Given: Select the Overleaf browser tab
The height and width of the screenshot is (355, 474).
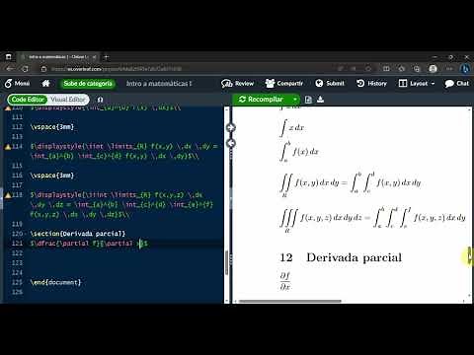Looking at the screenshot, I should pyautogui.click(x=57, y=57).
